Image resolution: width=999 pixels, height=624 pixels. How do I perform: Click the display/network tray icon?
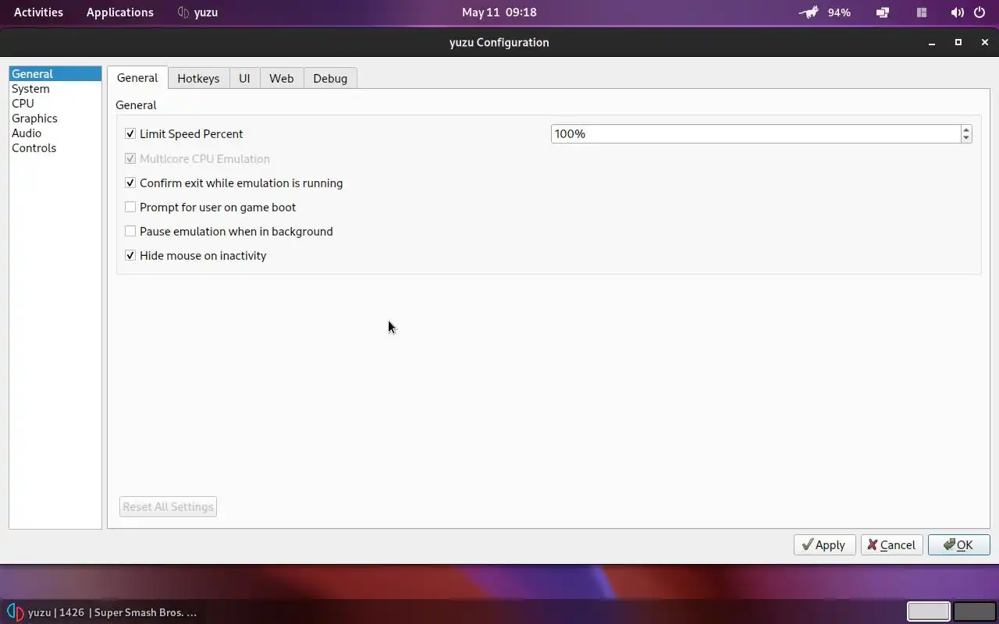(x=883, y=12)
